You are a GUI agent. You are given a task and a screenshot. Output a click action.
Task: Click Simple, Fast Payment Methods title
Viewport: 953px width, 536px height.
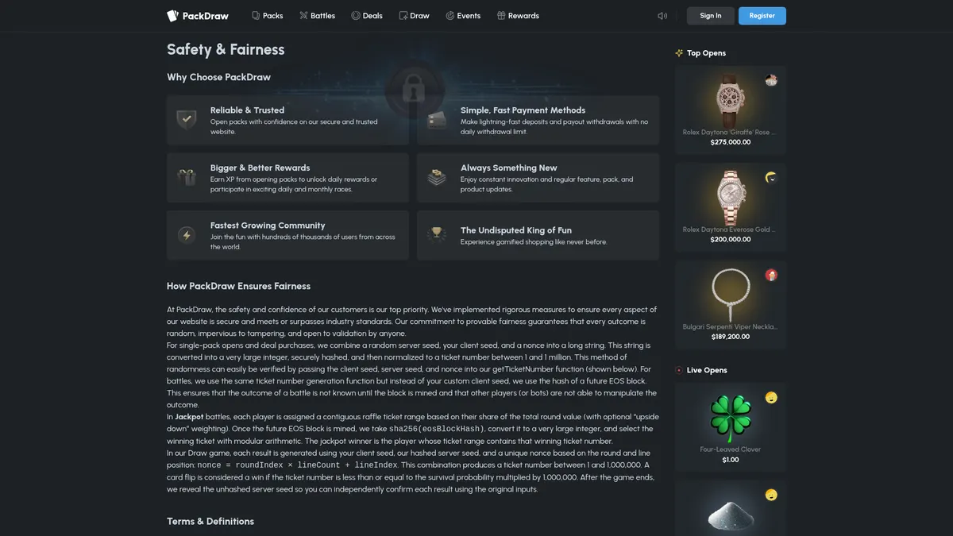[x=523, y=110]
